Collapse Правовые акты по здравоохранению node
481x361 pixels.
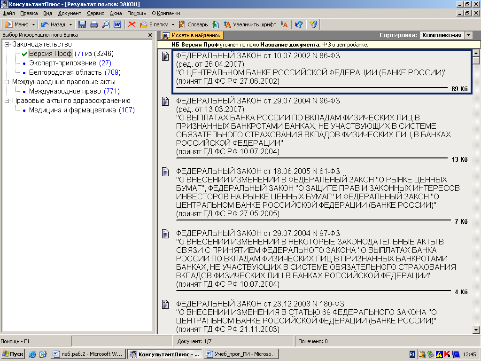coord(7,101)
